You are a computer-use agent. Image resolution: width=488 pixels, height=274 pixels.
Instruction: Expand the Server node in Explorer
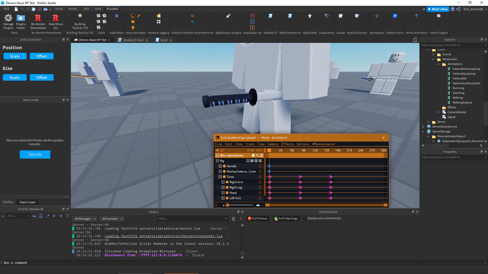coord(429,122)
